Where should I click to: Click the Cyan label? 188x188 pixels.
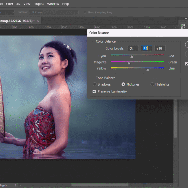click(102, 56)
